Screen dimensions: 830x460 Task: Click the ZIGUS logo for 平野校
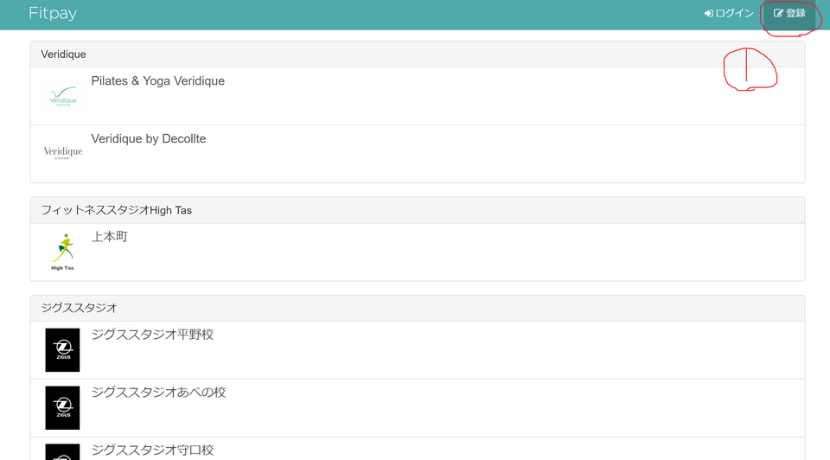coord(62,350)
